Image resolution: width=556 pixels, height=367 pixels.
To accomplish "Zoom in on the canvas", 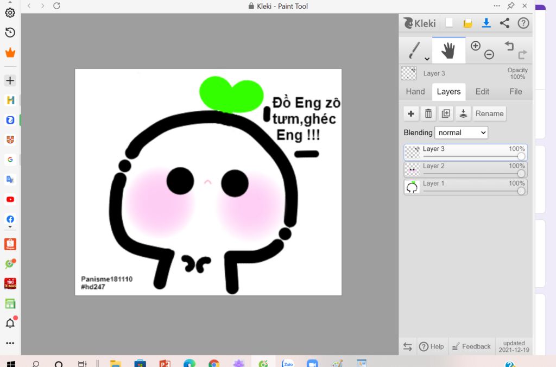I will point(476,46).
